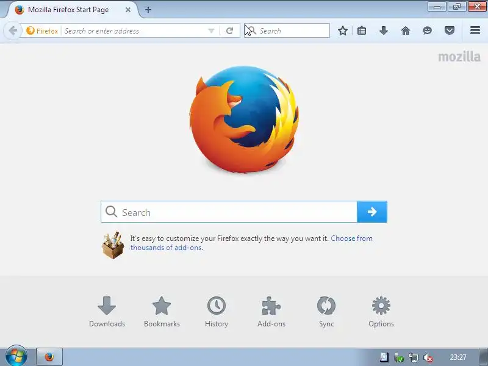
Task: Save to Pocket icon
Action: (450, 31)
